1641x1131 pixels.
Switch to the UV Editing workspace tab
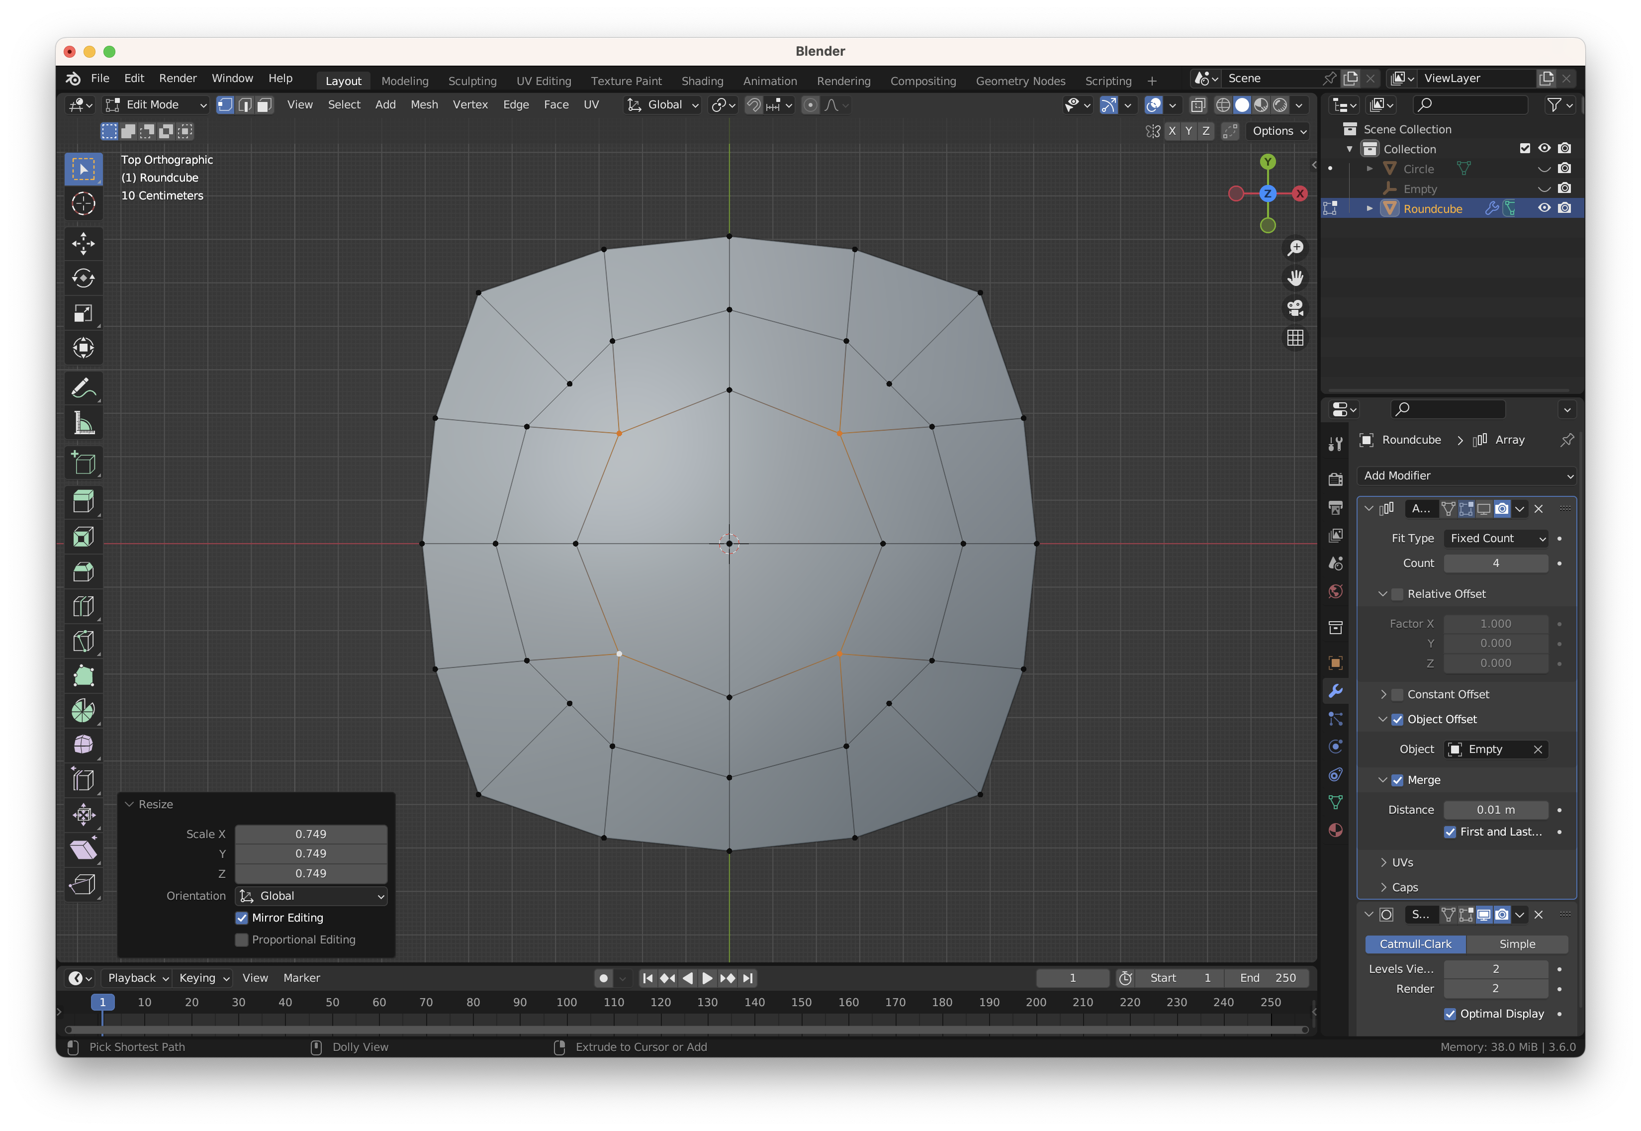pyautogui.click(x=544, y=81)
